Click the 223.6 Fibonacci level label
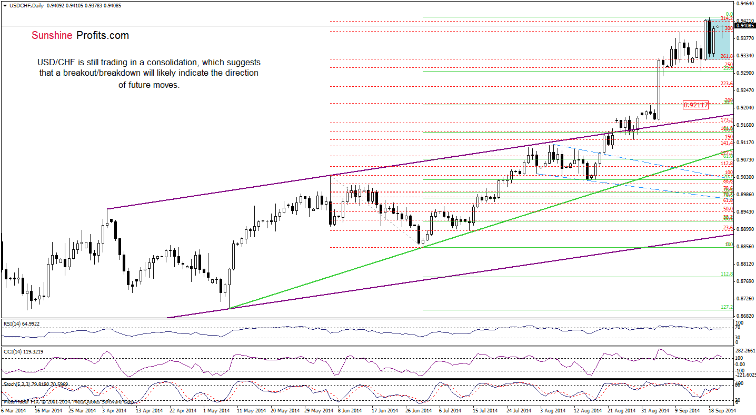The width and height of the screenshot is (756, 415). 727,83
